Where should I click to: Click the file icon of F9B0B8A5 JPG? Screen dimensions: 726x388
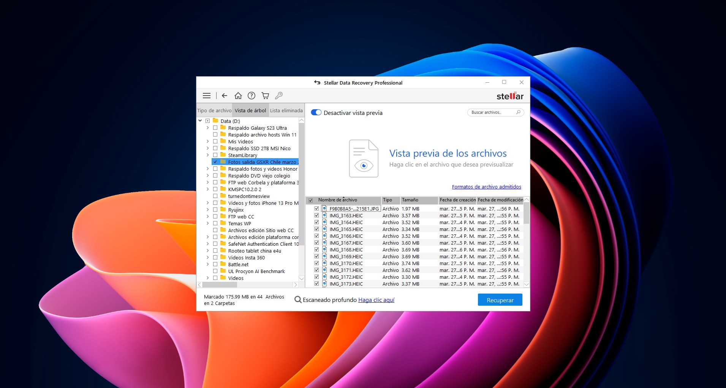point(324,209)
